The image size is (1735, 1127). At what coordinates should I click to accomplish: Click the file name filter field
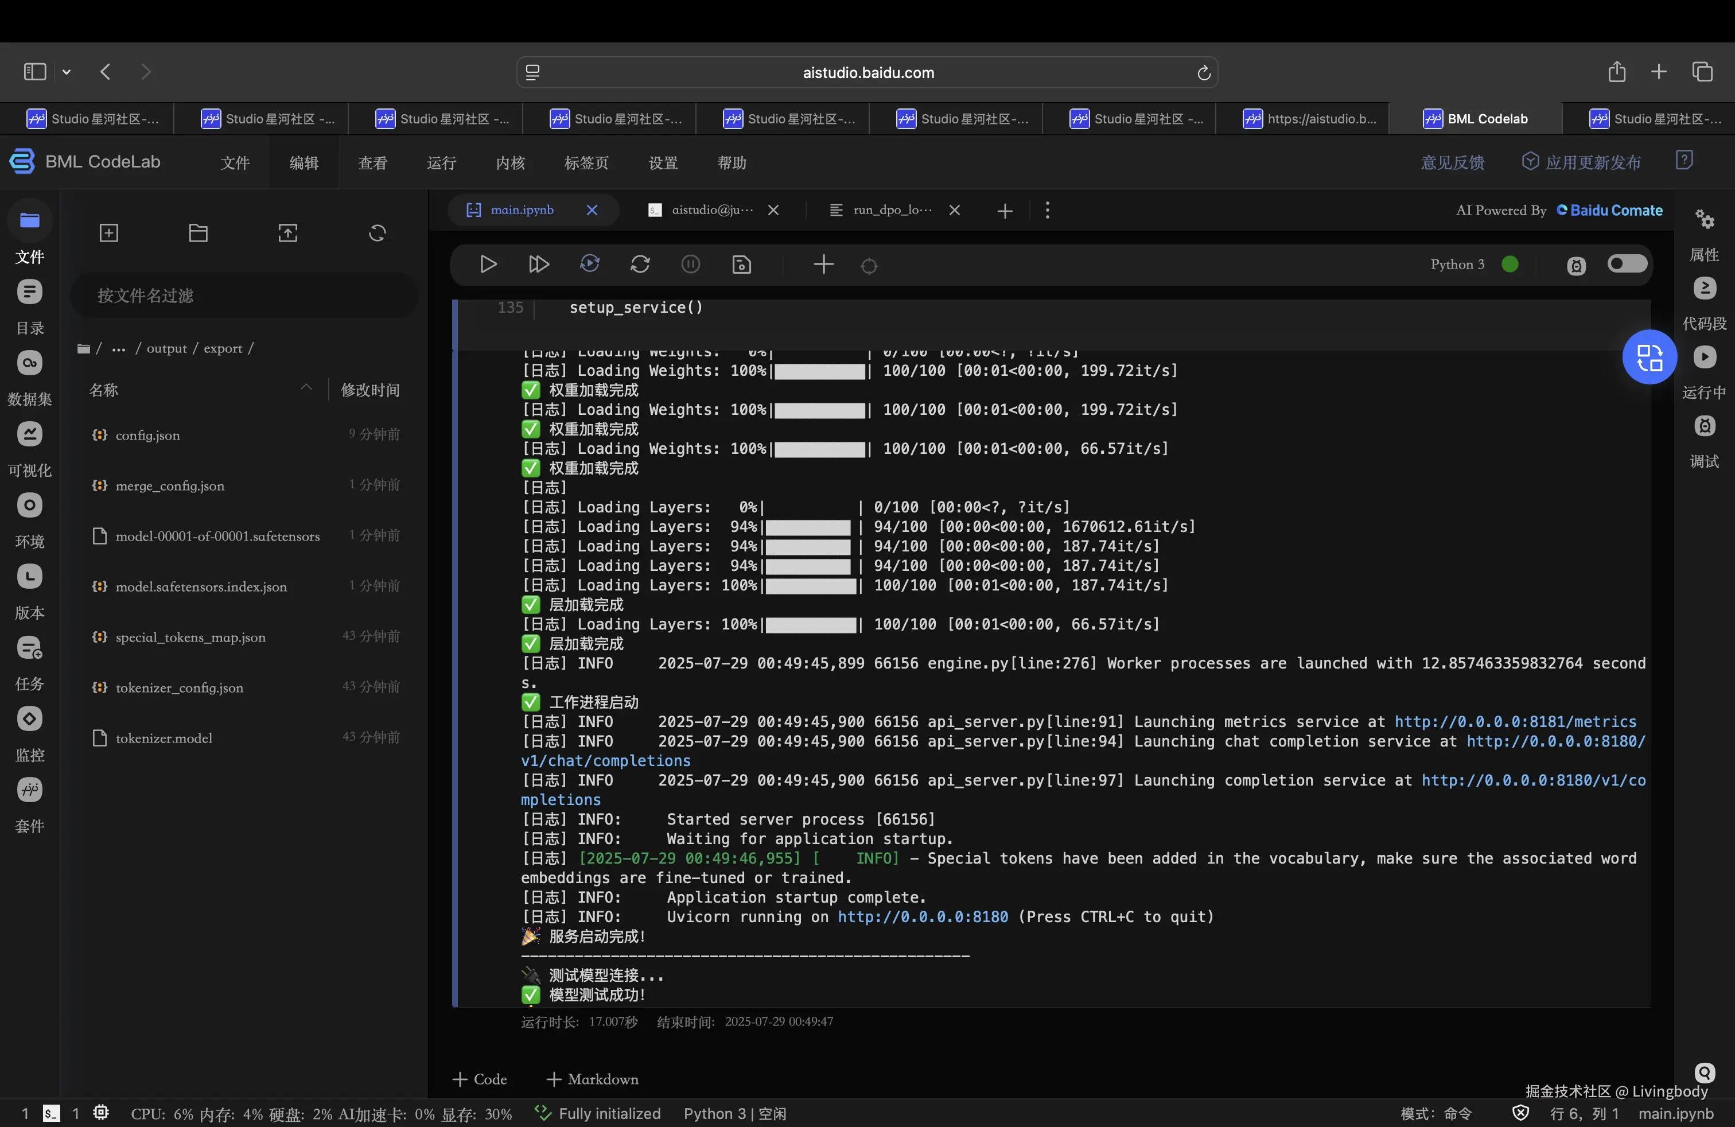pyautogui.click(x=244, y=296)
